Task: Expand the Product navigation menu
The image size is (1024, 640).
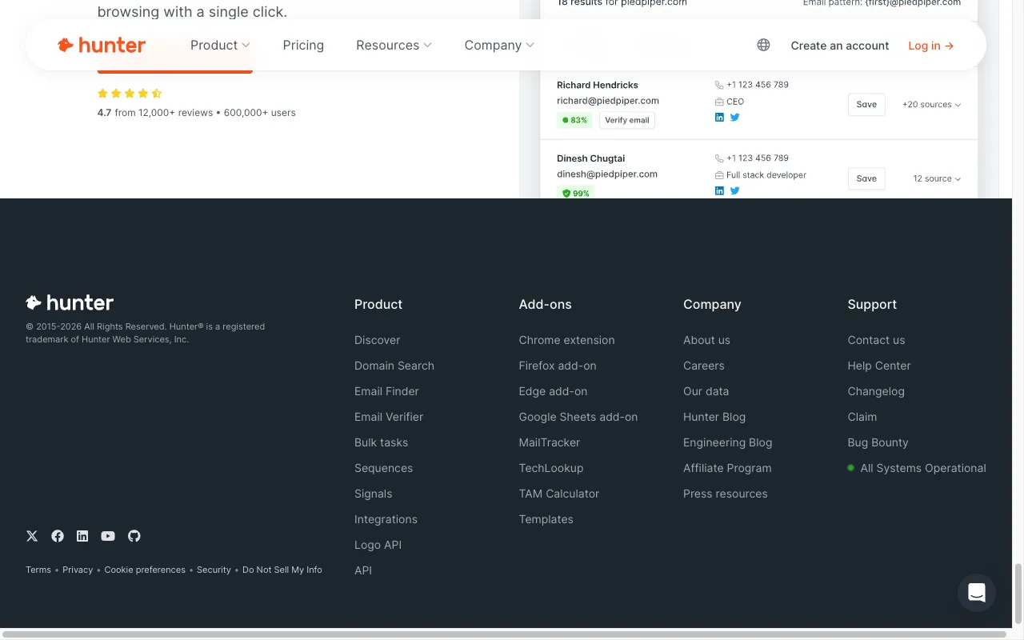Action: point(220,46)
